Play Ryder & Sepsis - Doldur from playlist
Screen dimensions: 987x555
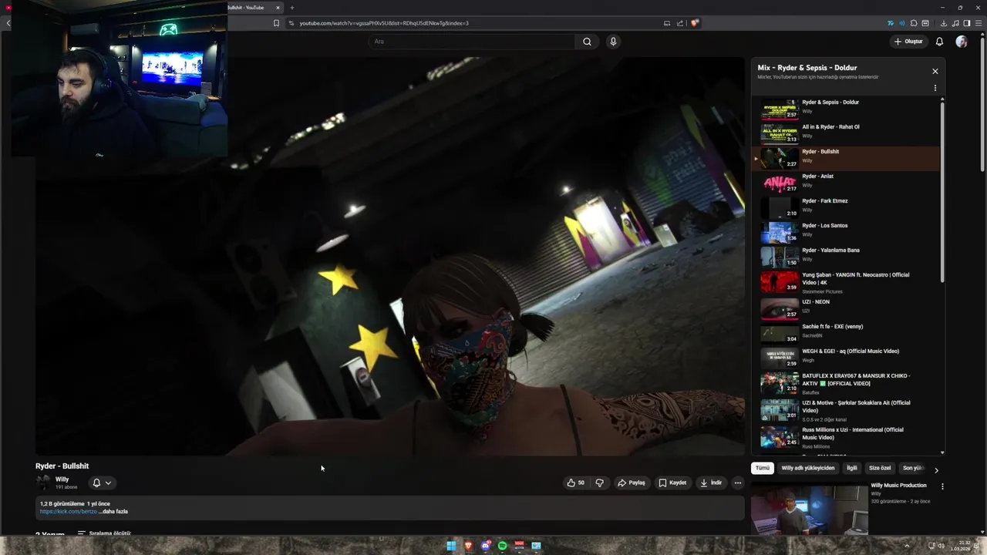coord(846,108)
